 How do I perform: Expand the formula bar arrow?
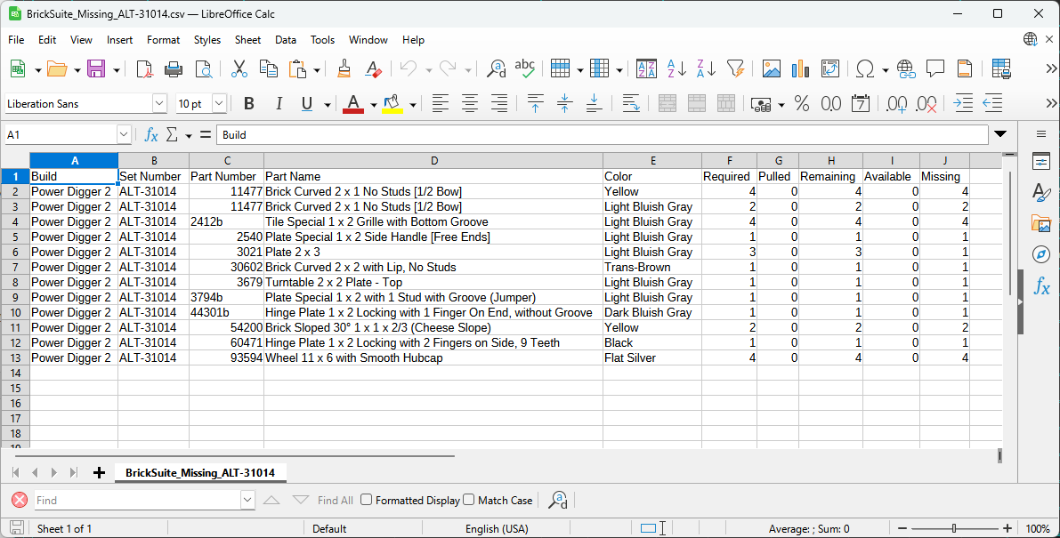coord(1000,135)
